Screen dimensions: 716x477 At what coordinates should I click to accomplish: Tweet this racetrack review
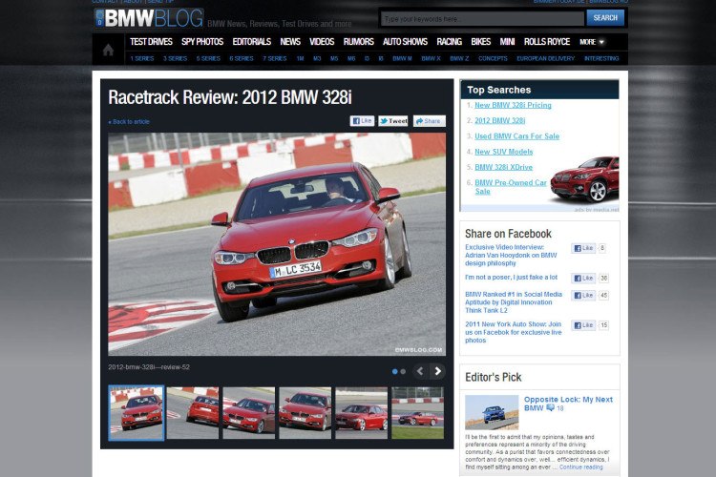[393, 121]
